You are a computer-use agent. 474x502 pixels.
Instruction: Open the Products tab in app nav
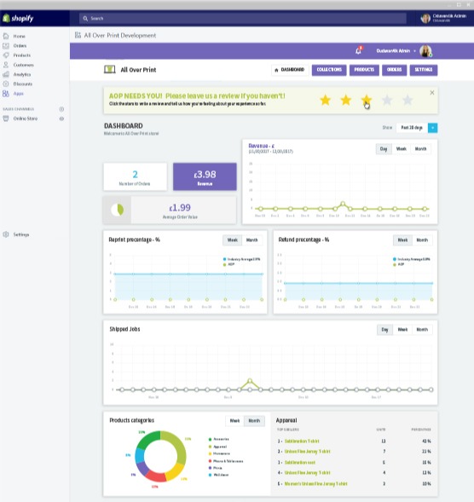(364, 70)
